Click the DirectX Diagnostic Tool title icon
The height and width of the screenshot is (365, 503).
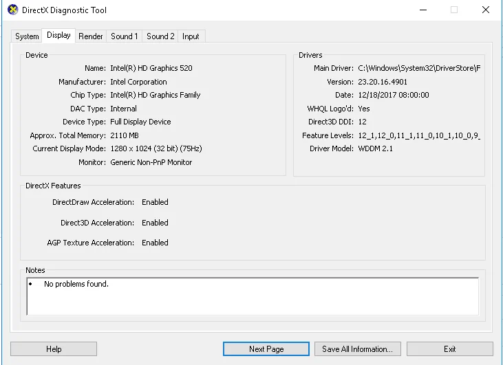(12, 10)
